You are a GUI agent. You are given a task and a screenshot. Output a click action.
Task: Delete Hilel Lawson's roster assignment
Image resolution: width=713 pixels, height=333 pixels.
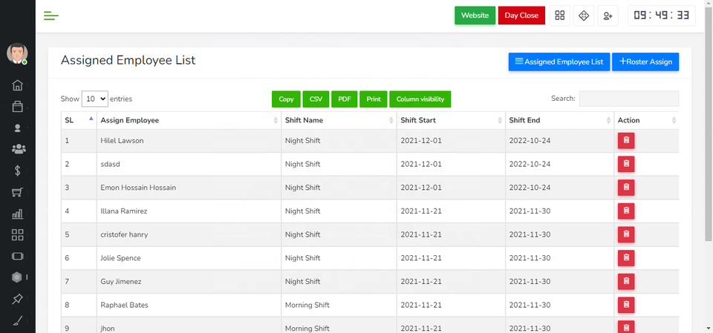pos(626,140)
